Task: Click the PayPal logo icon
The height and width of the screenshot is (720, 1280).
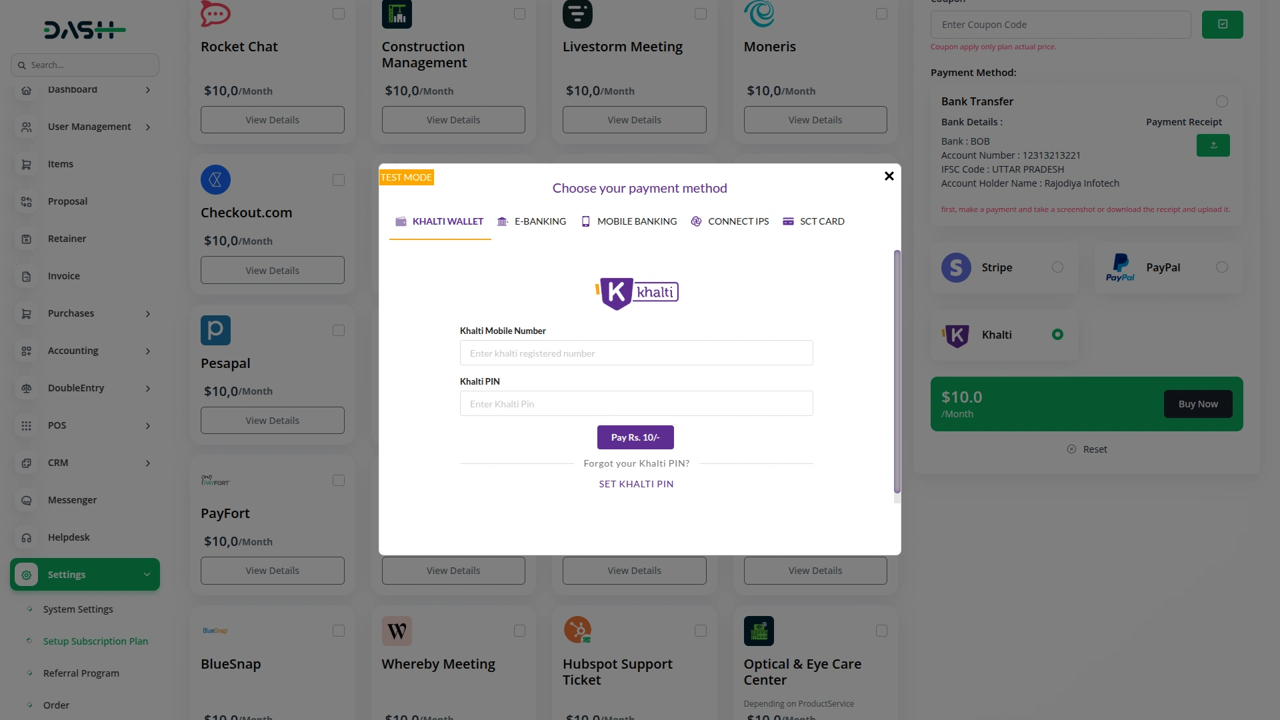Action: pyautogui.click(x=1120, y=268)
